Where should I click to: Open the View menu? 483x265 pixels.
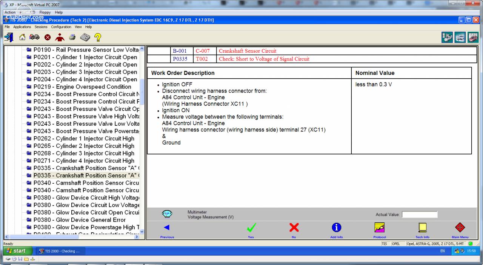(x=78, y=27)
